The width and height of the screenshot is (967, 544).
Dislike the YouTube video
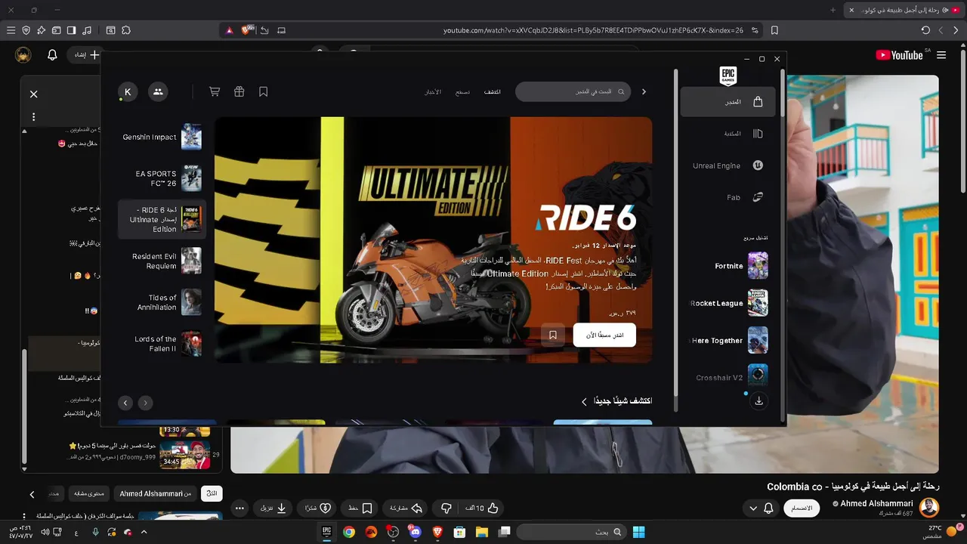(446, 508)
